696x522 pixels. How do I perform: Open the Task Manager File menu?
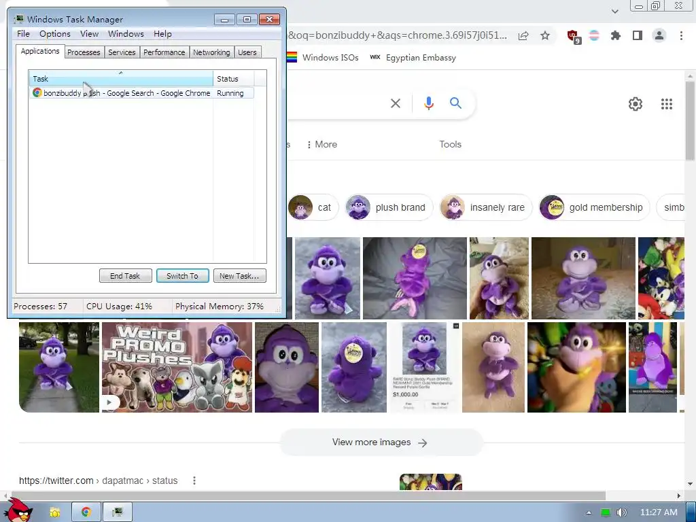[23, 34]
